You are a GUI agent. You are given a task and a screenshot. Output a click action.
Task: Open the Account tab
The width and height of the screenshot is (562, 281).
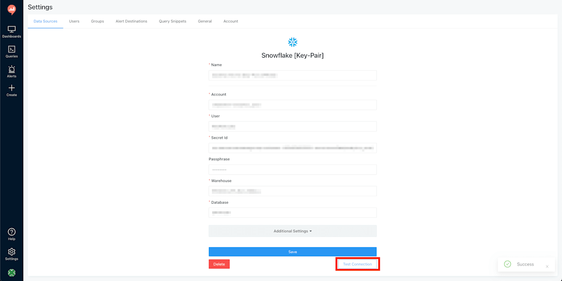(x=230, y=21)
